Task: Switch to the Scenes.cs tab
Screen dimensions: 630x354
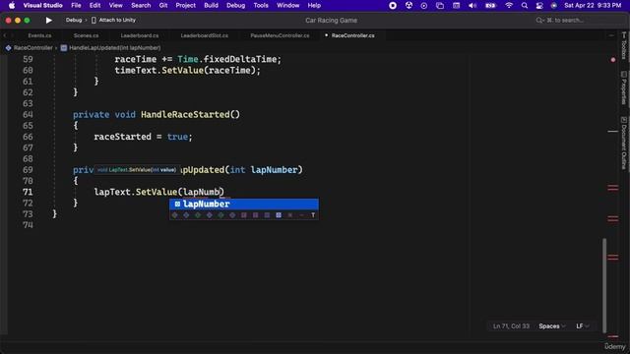Action: 86,35
